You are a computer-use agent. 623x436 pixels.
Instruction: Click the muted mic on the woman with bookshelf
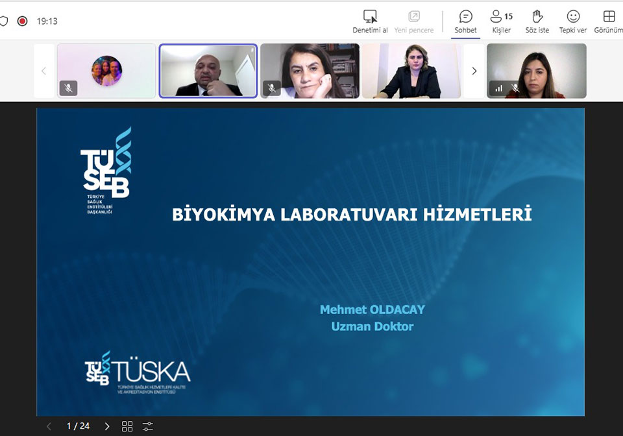(273, 88)
